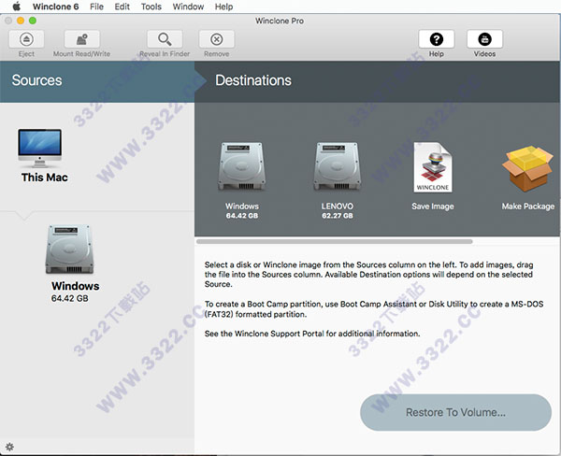Select the Save Image Winclone file icon

point(433,167)
